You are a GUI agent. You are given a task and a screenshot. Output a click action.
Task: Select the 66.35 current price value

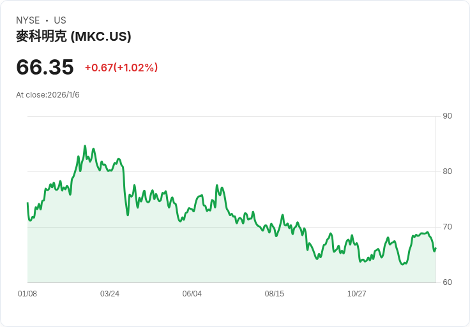coord(45,67)
